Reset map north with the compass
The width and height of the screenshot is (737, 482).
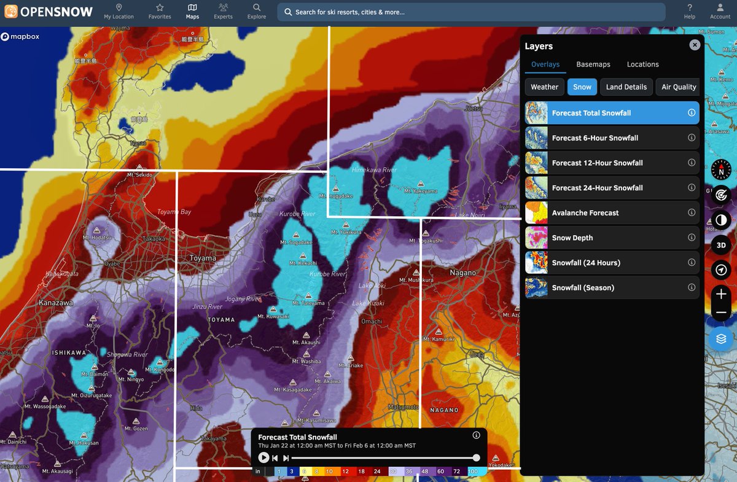coord(721,169)
